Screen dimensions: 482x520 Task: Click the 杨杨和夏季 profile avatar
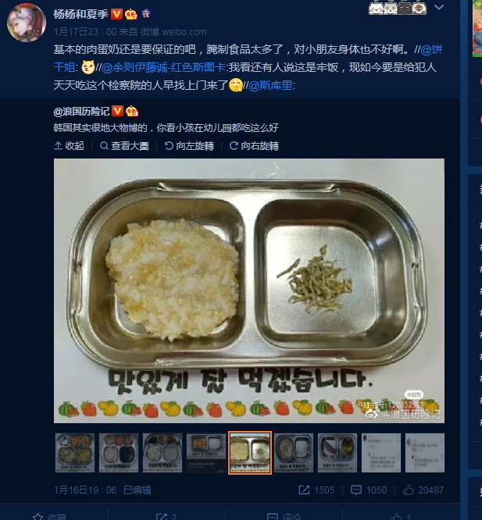[27, 22]
